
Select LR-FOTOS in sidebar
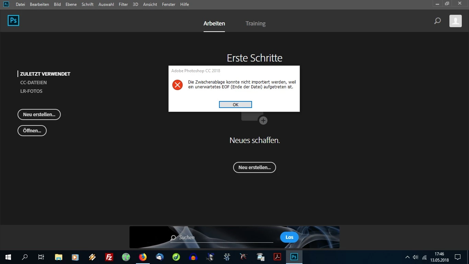pos(31,91)
